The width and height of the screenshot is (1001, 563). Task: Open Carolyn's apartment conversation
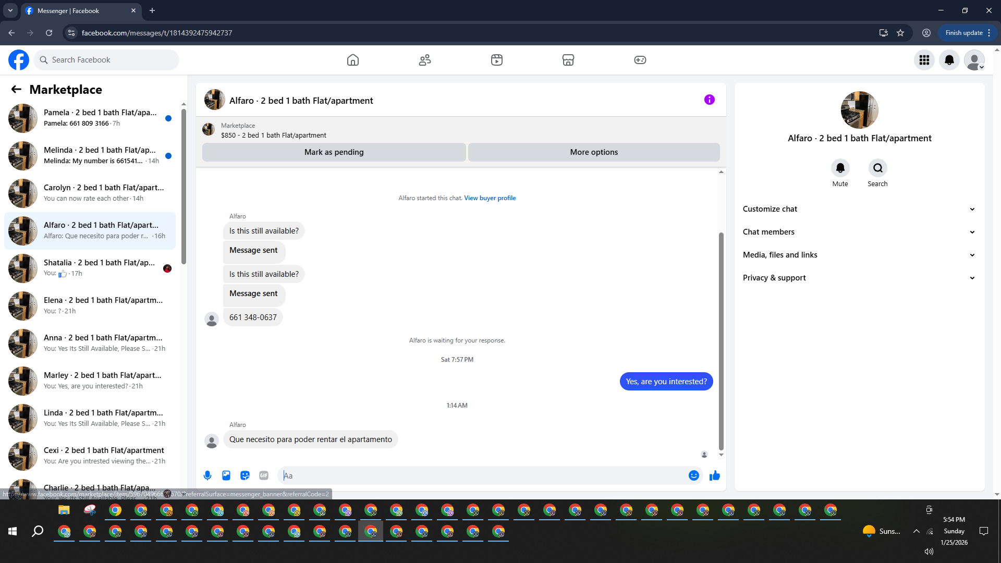(x=90, y=193)
